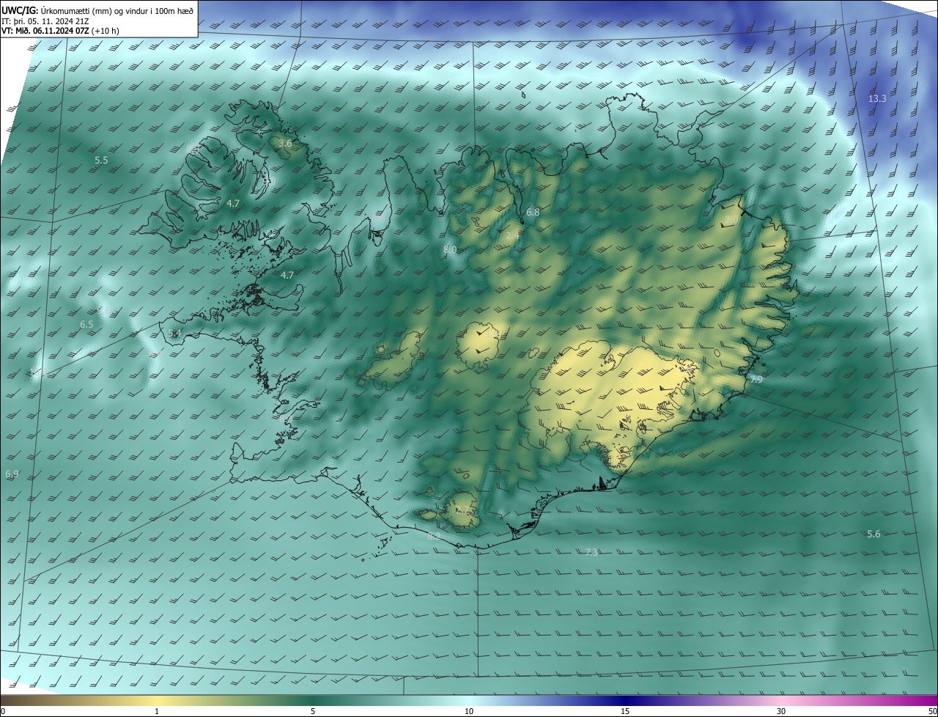Select the 5.5 value label over the sea
The width and height of the screenshot is (938, 717).
[x=101, y=160]
